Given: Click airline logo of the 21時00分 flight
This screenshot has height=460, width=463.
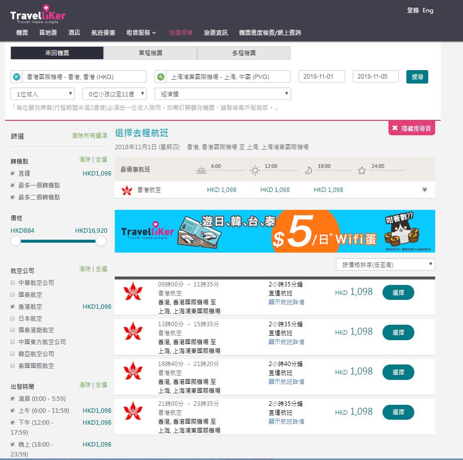Looking at the screenshot, I should 133,411.
